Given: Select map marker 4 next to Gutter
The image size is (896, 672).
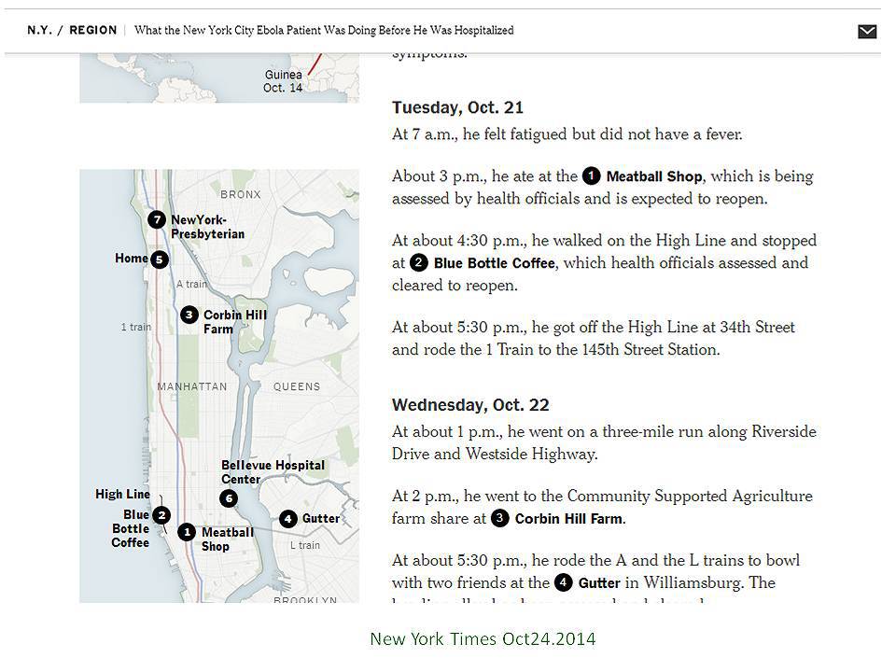Looking at the screenshot, I should tap(288, 519).
